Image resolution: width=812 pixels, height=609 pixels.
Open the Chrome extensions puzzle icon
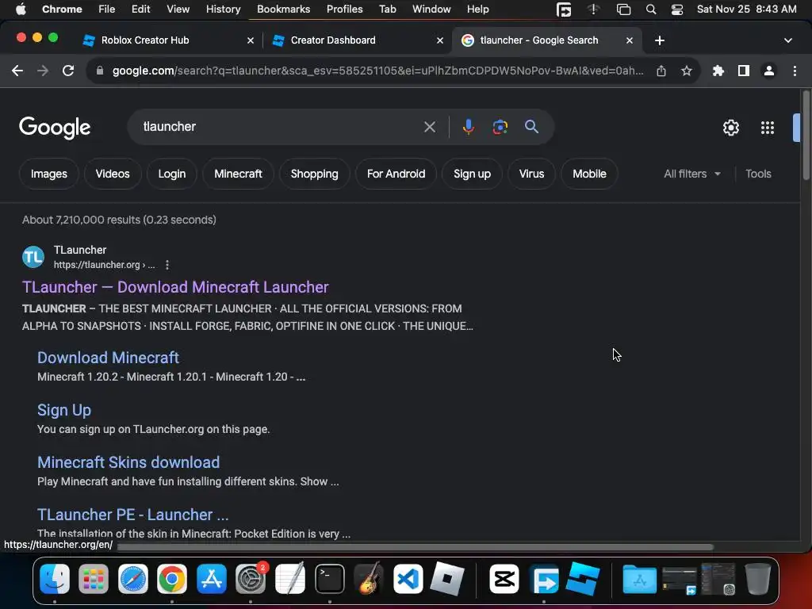click(x=718, y=71)
